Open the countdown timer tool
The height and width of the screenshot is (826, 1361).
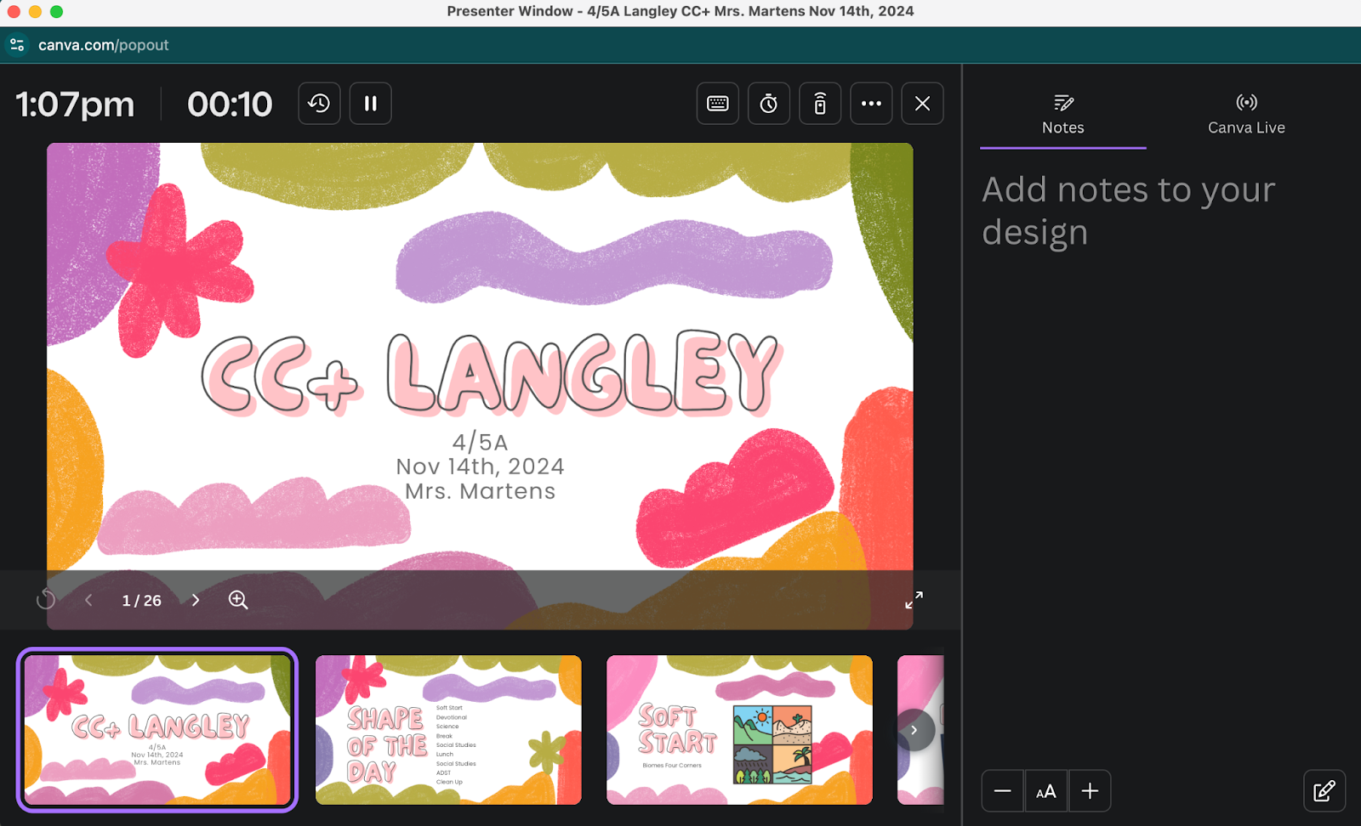[x=769, y=104]
